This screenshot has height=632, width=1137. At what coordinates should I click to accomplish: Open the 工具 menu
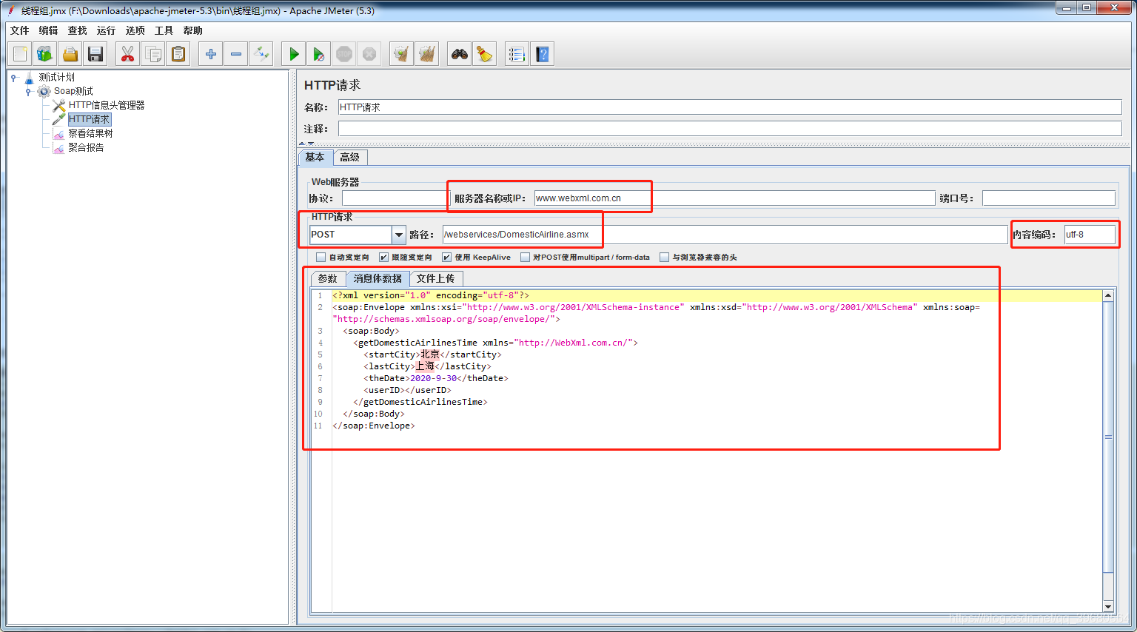coord(164,30)
